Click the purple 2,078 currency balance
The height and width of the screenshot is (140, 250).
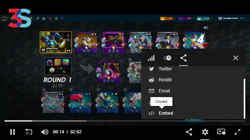point(185,18)
